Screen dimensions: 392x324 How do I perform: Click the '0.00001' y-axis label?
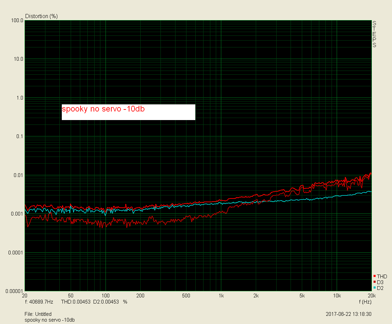click(14, 291)
